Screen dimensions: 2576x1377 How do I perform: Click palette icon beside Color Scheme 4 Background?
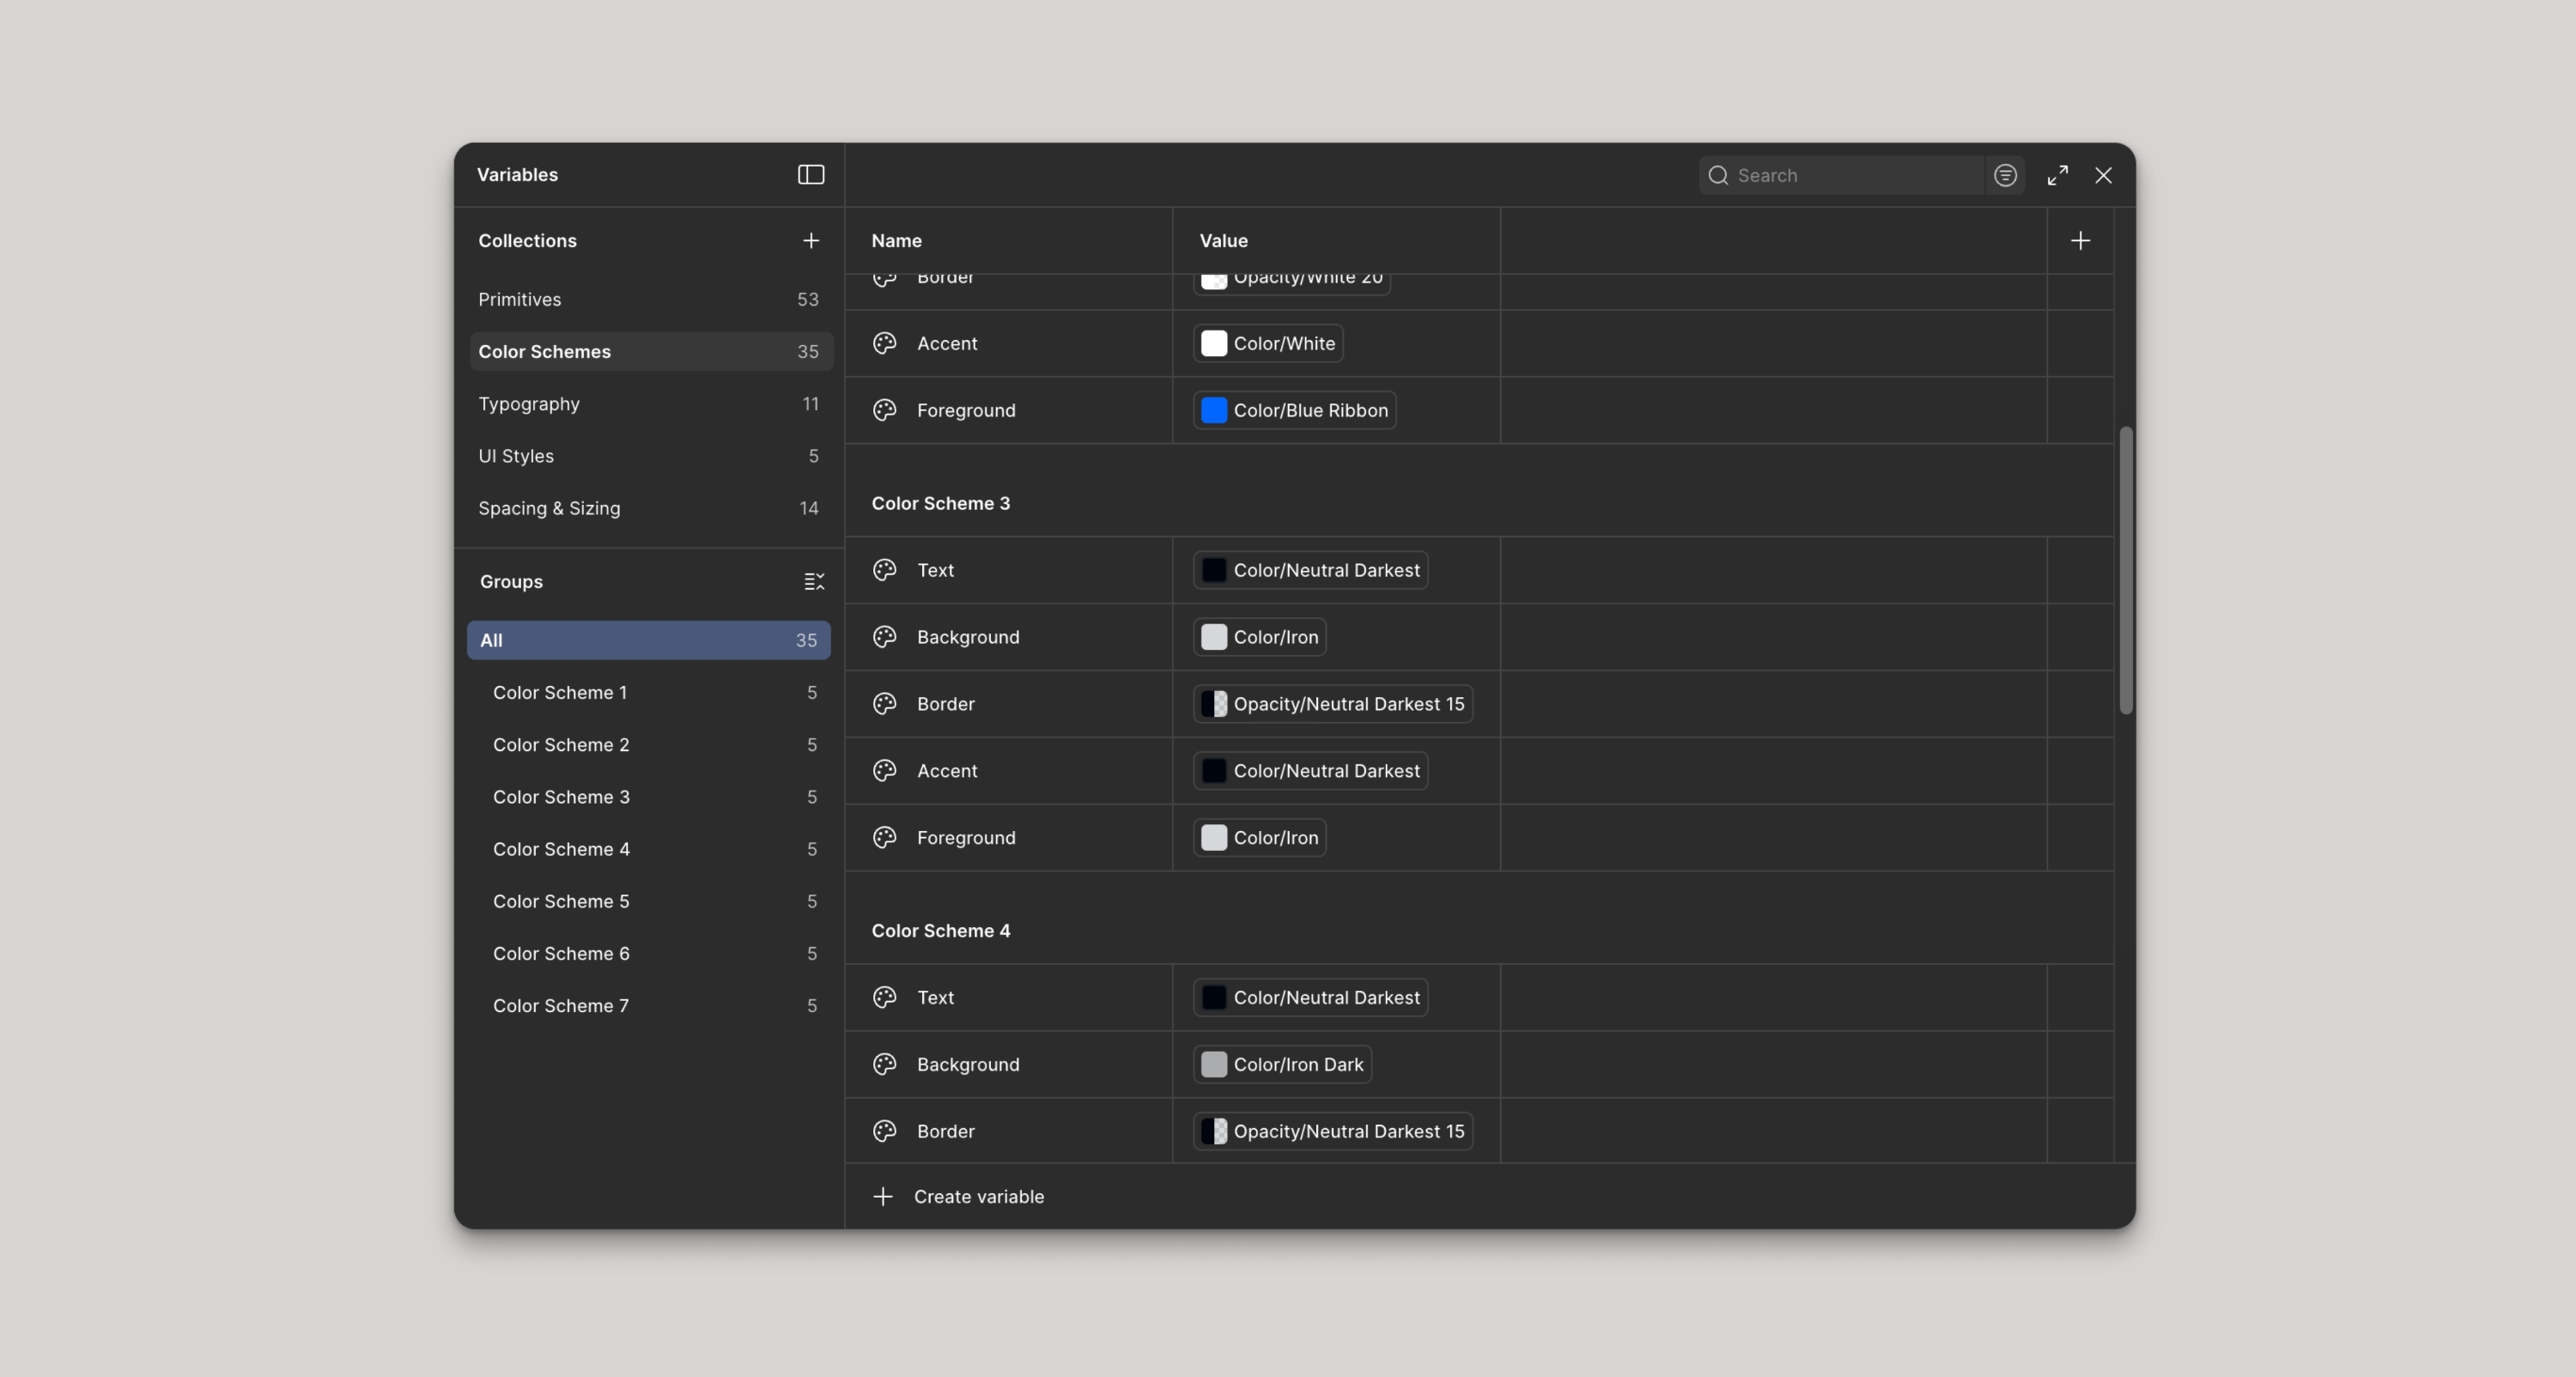coord(884,1064)
